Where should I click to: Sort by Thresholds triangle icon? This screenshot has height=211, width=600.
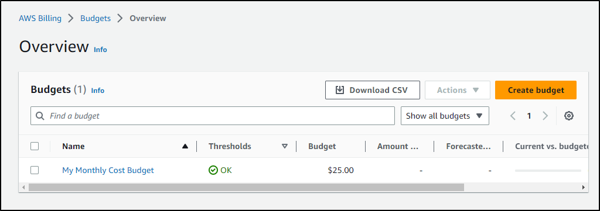tap(284, 146)
